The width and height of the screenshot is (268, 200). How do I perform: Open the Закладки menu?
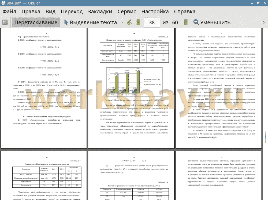pyautogui.click(x=100, y=11)
